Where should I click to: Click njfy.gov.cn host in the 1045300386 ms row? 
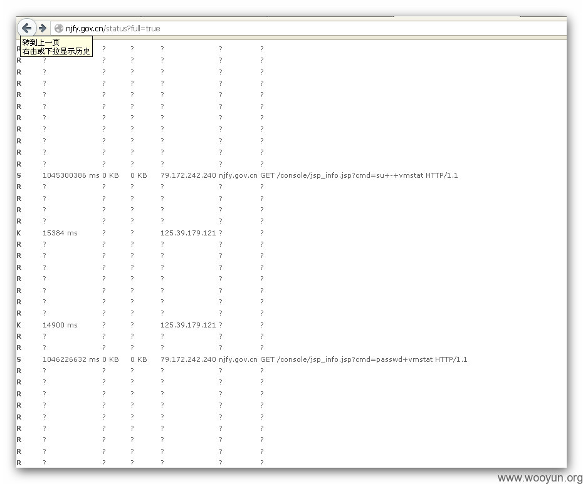pos(238,175)
